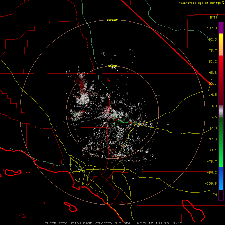This screenshot has width=225, height=225.
Task: Click the VEL legend heading
Action: pos(219,15)
